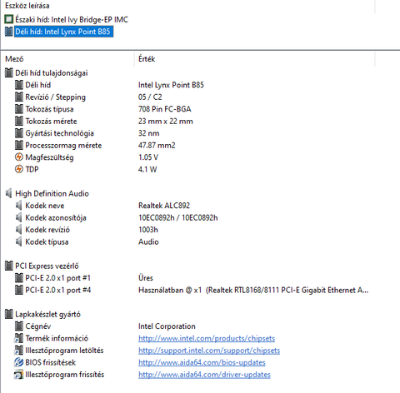Click the Eszköz leírása column header
The height and width of the screenshot is (393, 400).
(x=27, y=5)
